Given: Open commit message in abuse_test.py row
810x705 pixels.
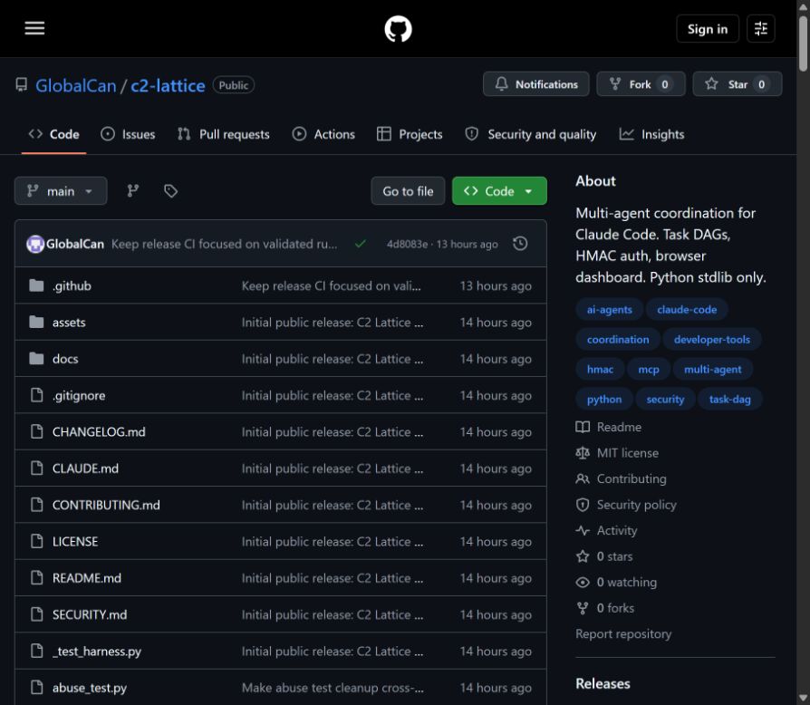Looking at the screenshot, I should click(x=333, y=688).
